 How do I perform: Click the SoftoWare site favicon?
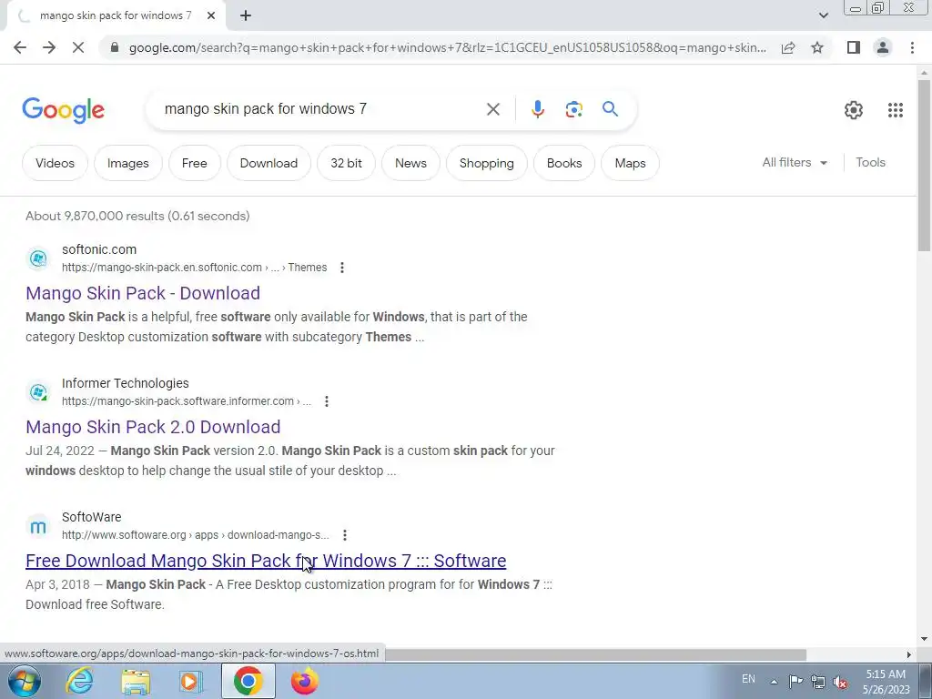pos(38,526)
